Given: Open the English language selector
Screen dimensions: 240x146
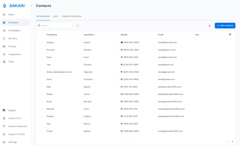Looking at the screenshot, I should (x=12, y=110).
